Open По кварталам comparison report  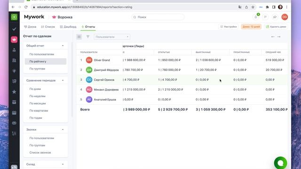click(x=39, y=111)
